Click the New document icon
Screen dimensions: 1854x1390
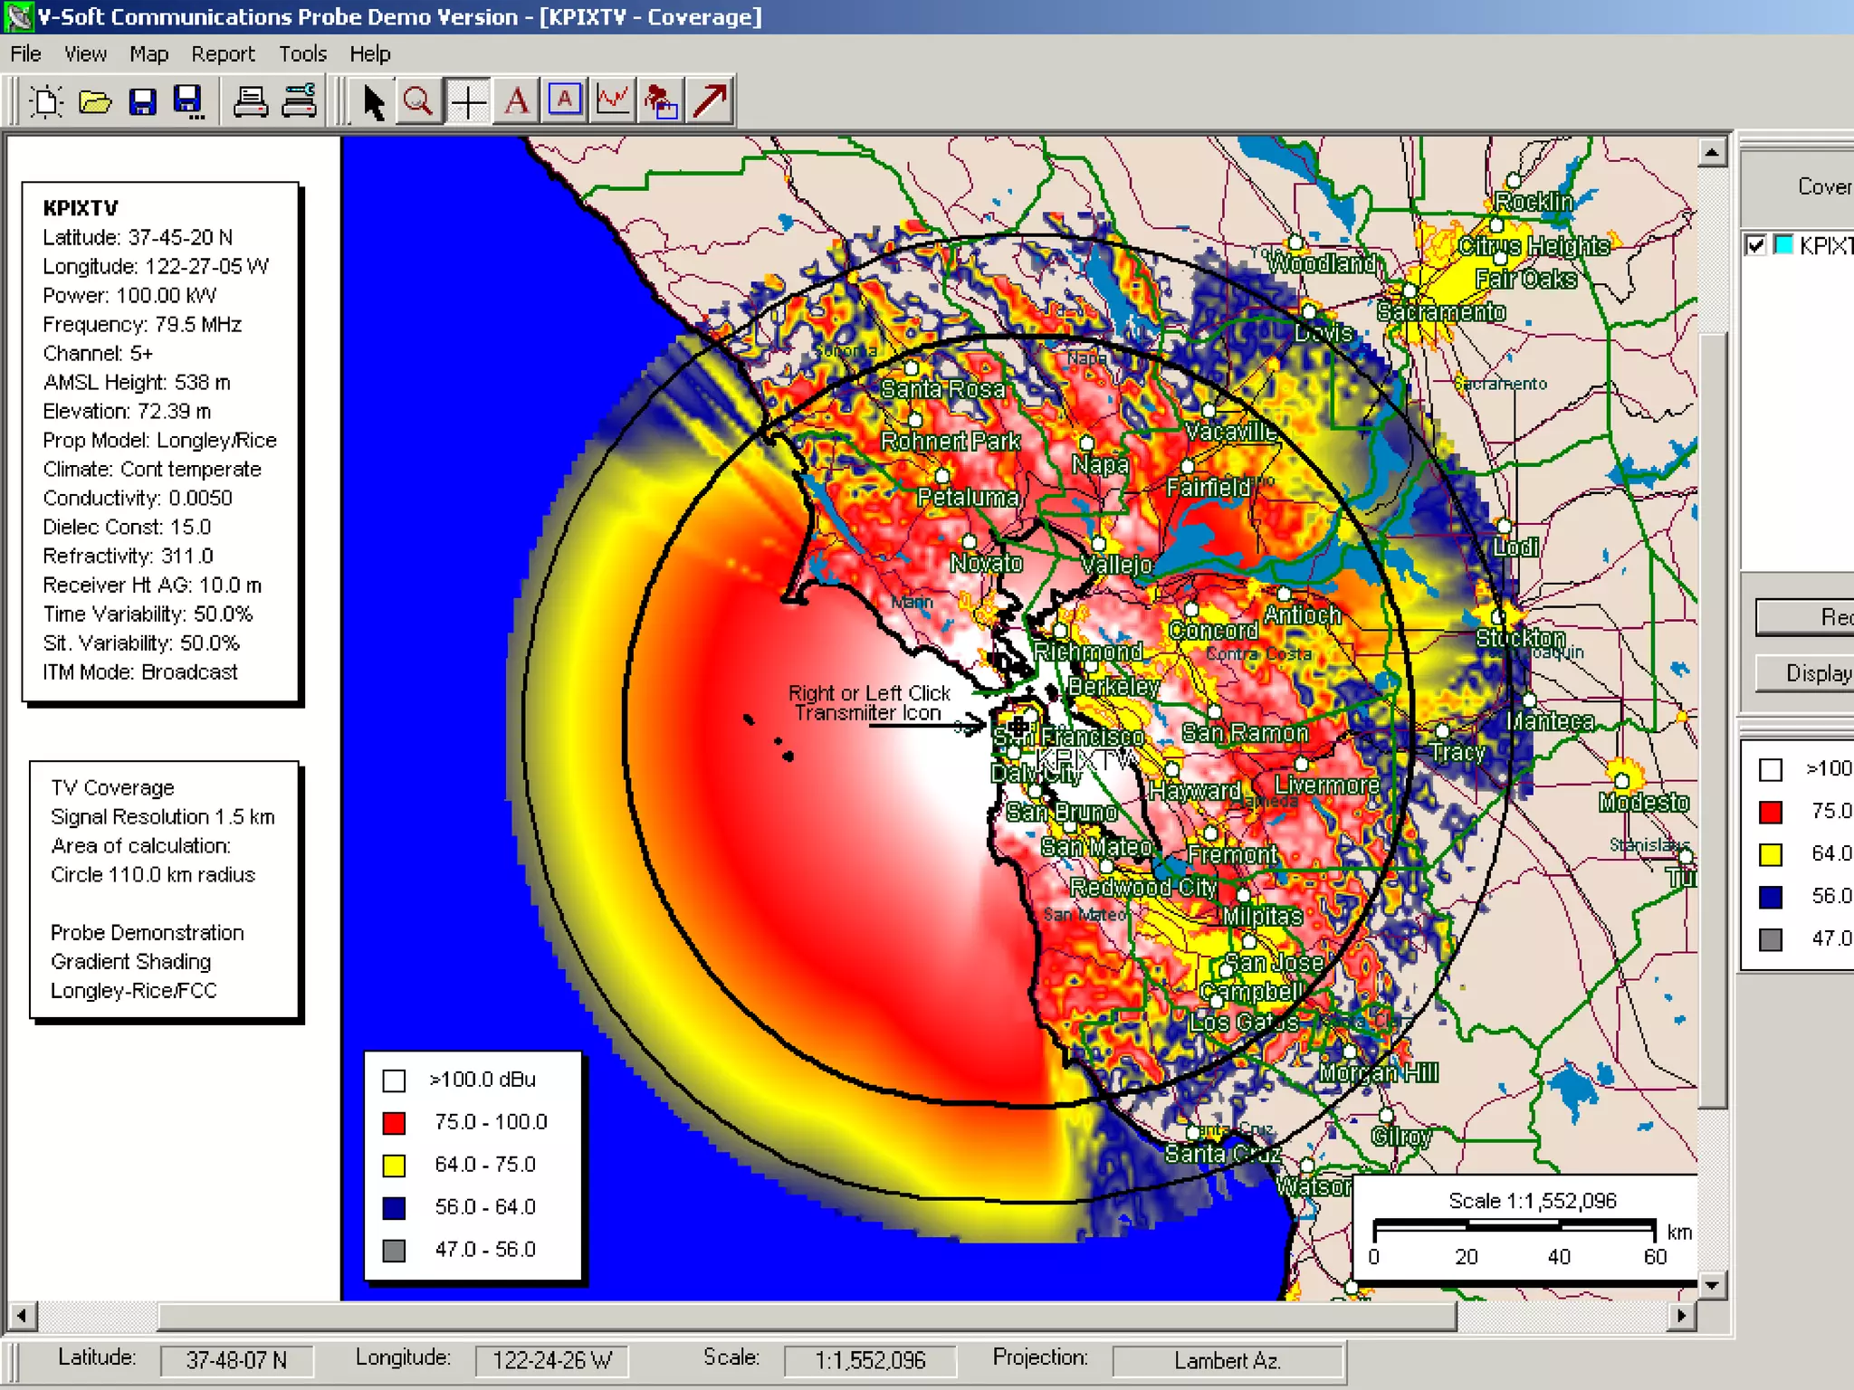click(x=45, y=100)
